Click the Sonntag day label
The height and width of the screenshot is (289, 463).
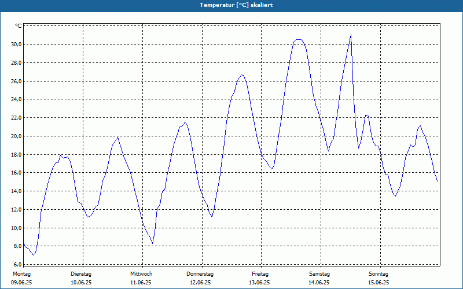(379, 274)
